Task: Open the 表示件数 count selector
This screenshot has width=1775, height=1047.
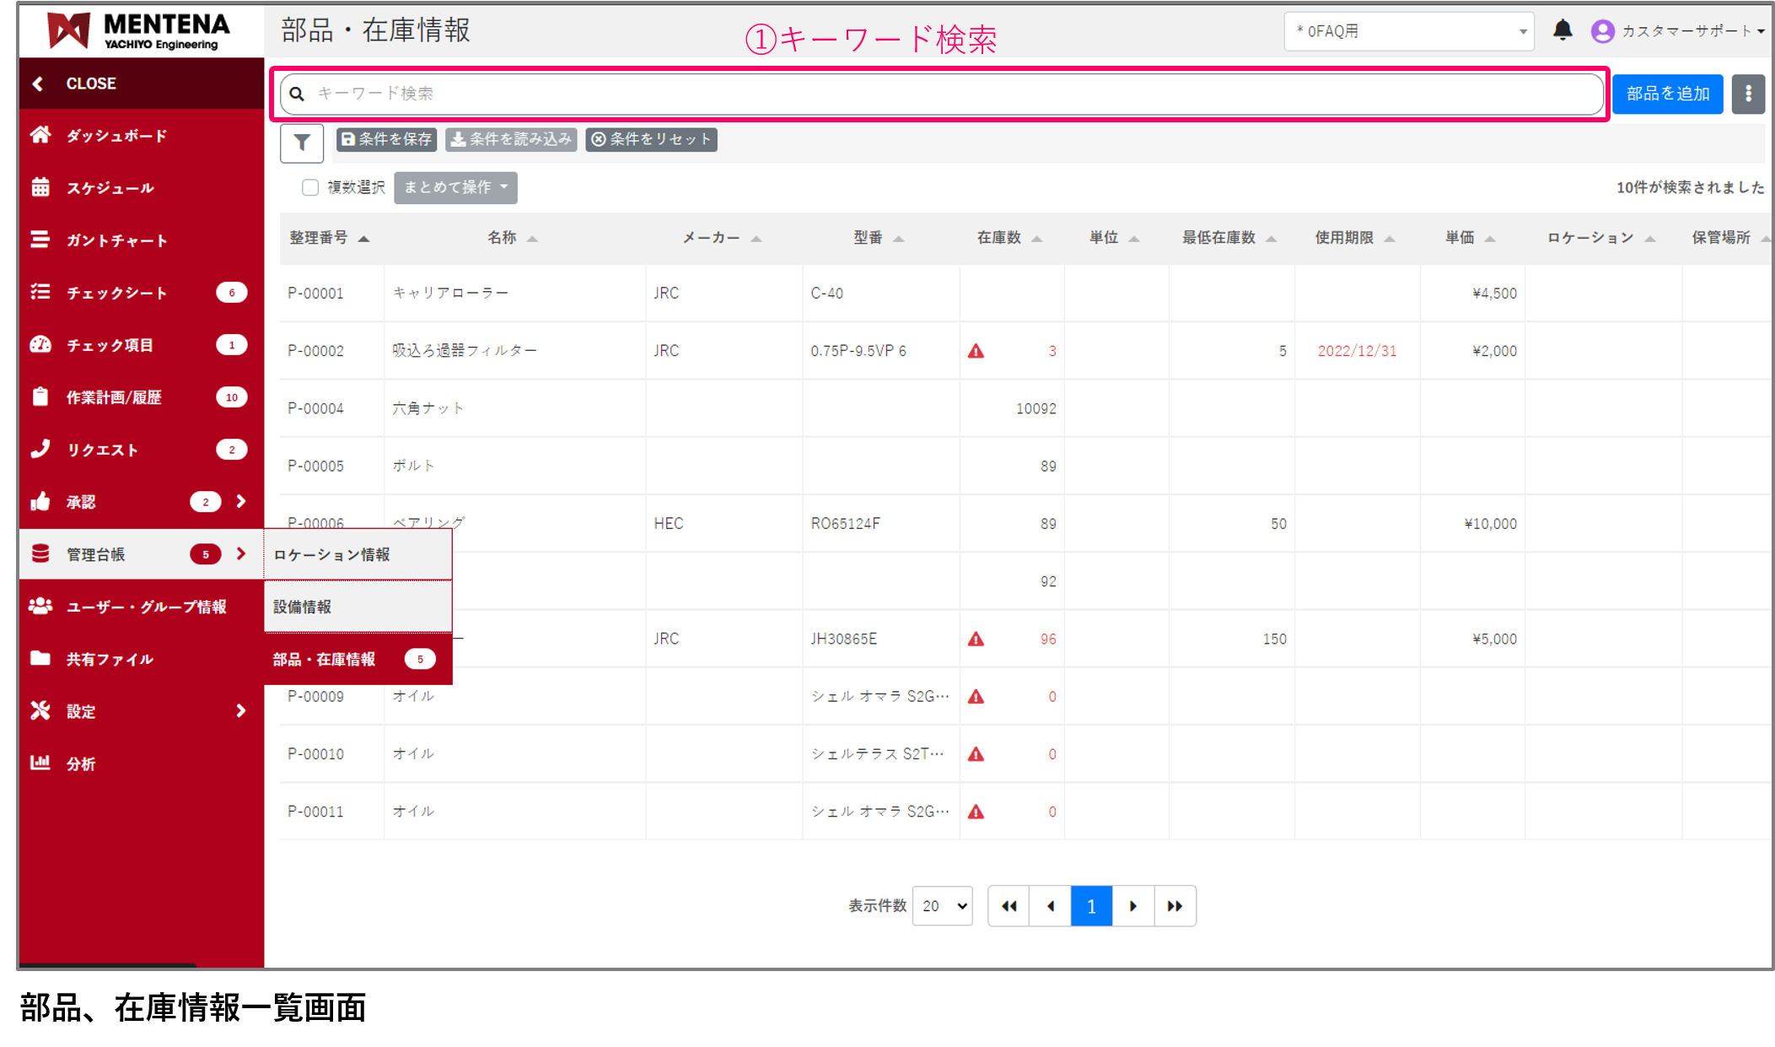Action: (x=943, y=906)
